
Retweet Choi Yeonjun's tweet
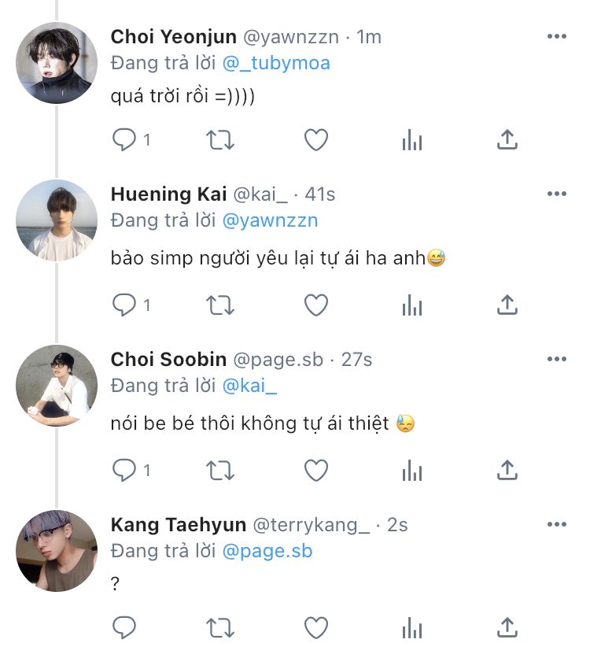219,140
